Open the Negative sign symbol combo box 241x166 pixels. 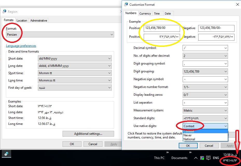205,79
